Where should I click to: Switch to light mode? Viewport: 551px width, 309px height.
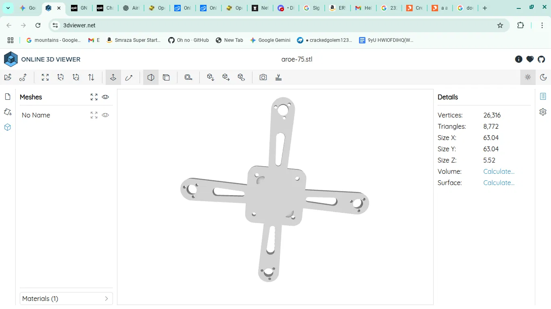(x=528, y=77)
